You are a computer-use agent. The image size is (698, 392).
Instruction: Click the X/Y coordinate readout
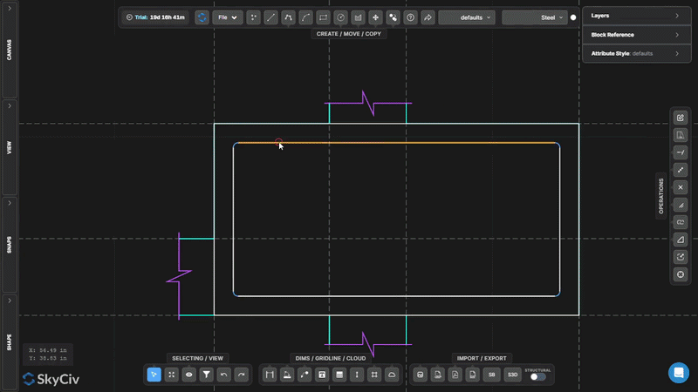coord(48,355)
